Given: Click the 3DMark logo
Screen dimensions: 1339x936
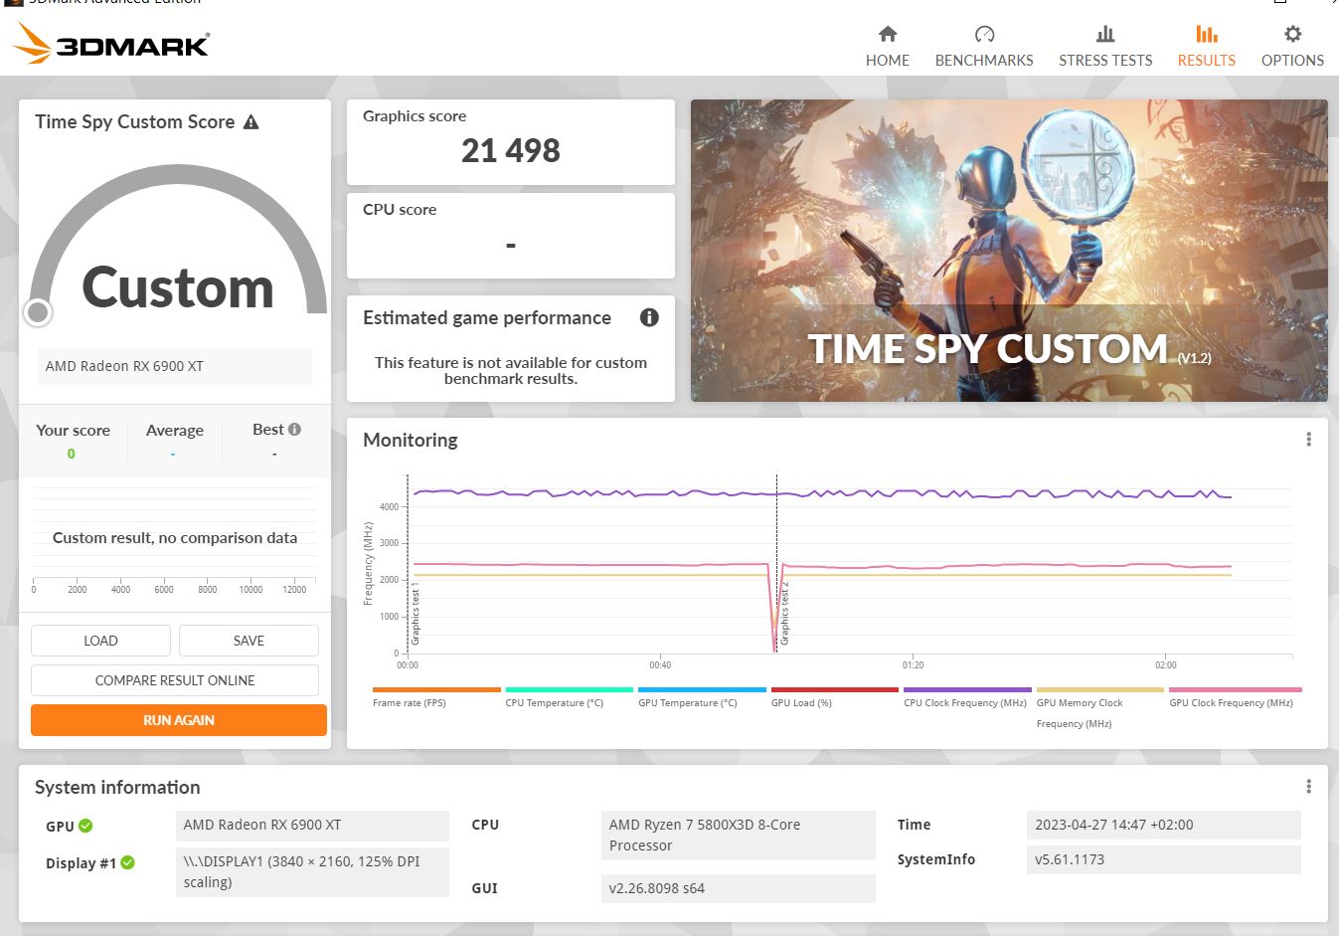Looking at the screenshot, I should [x=111, y=43].
